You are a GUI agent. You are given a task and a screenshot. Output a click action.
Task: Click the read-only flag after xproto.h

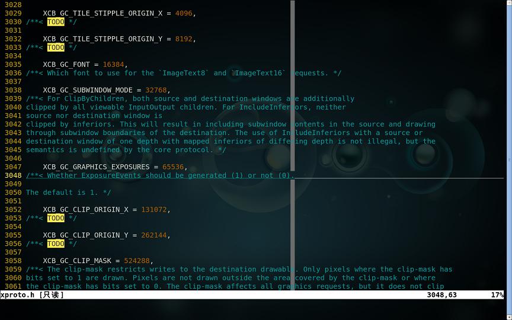pyautogui.click(x=52, y=295)
